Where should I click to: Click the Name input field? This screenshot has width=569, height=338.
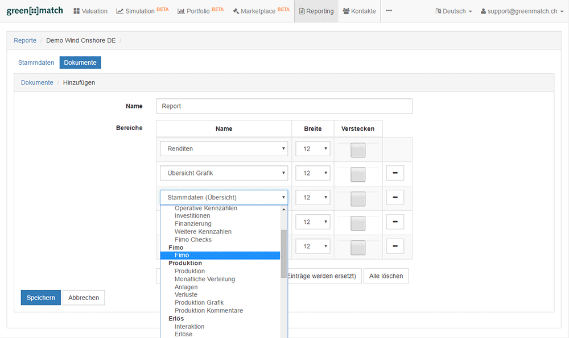[284, 106]
